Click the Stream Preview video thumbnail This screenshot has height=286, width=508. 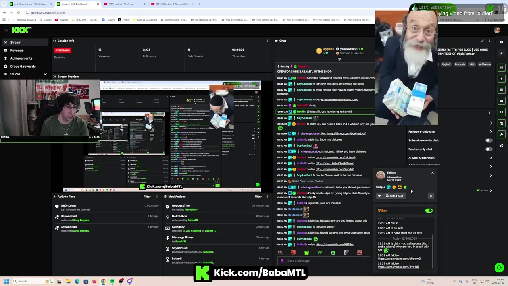[x=162, y=136]
